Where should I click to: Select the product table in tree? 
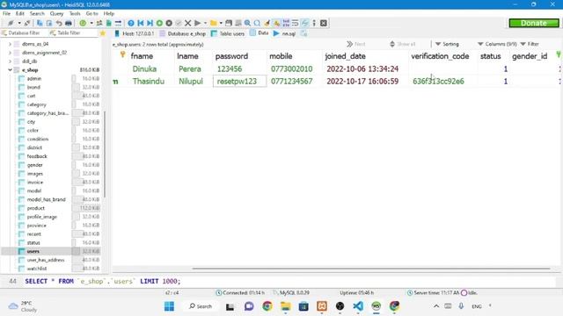click(35, 208)
